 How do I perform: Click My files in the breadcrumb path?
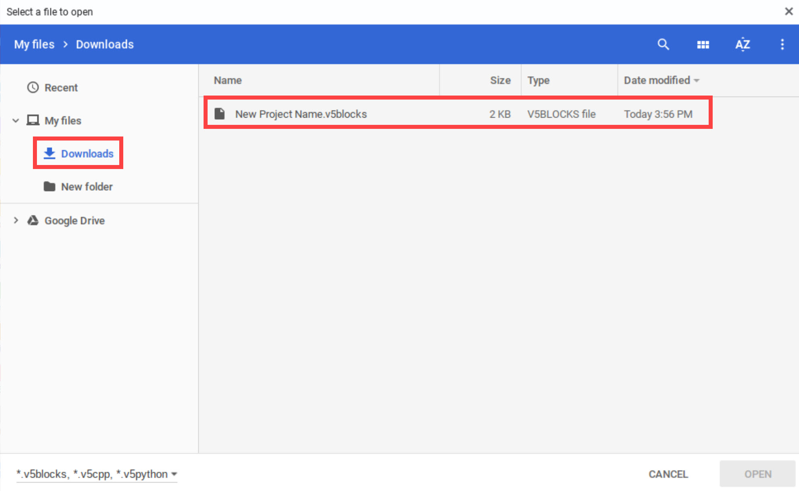(x=34, y=44)
